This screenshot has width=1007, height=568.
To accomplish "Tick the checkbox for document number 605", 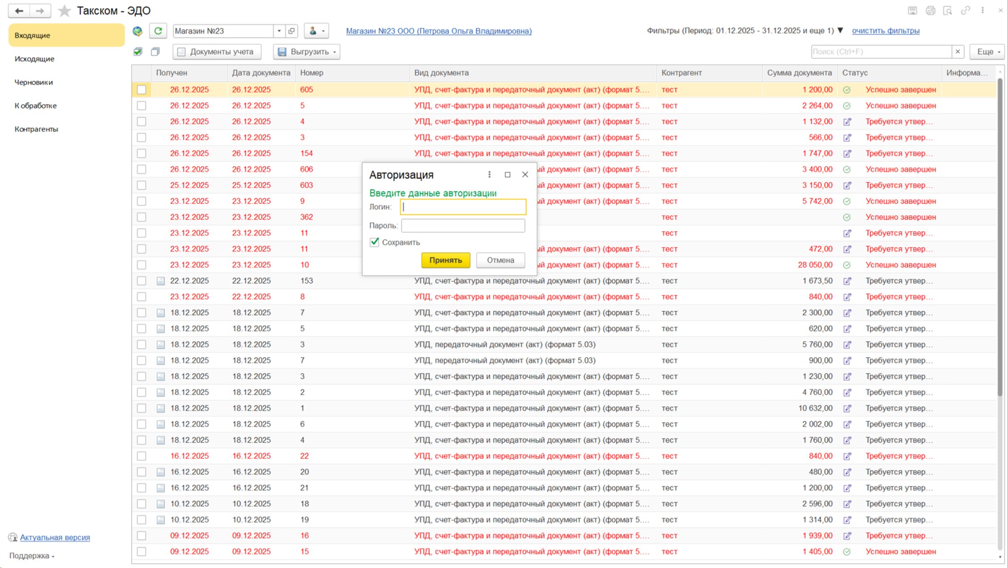I will tap(141, 90).
